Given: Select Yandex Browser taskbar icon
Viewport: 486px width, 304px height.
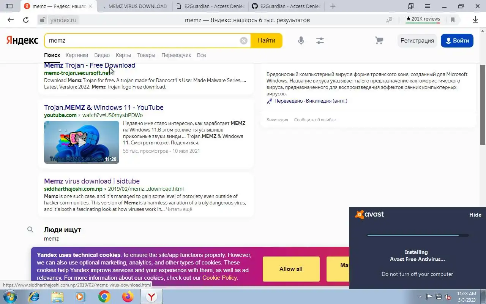Looking at the screenshot, I should [x=151, y=296].
